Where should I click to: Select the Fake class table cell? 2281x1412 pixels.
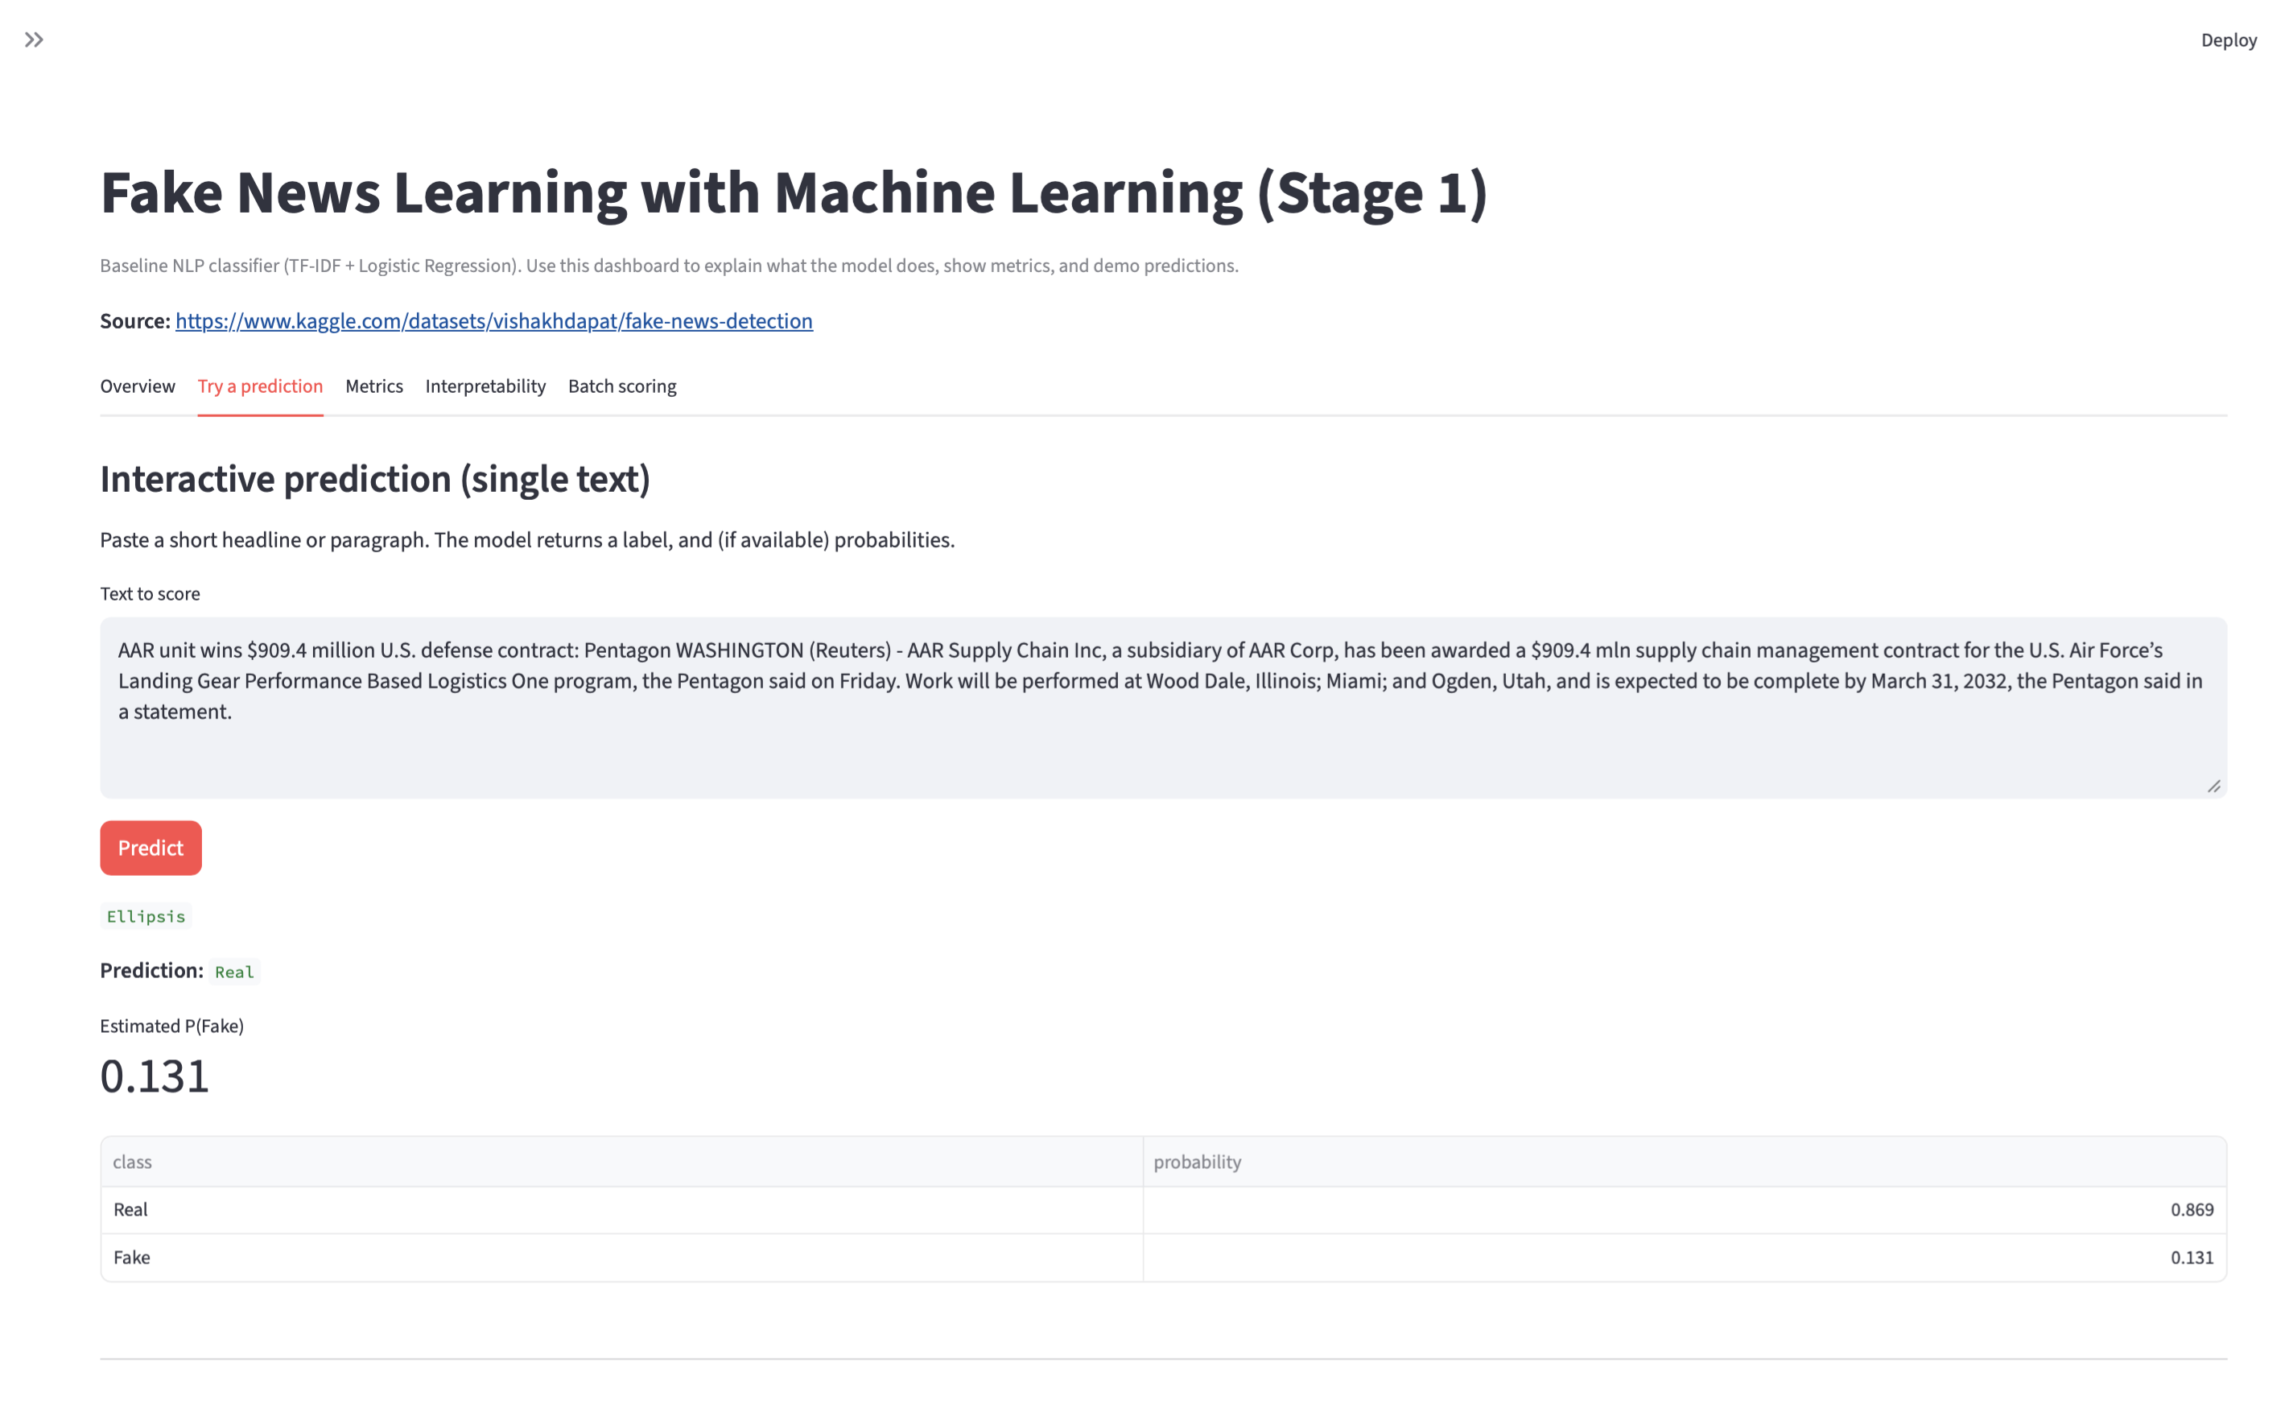132,1257
